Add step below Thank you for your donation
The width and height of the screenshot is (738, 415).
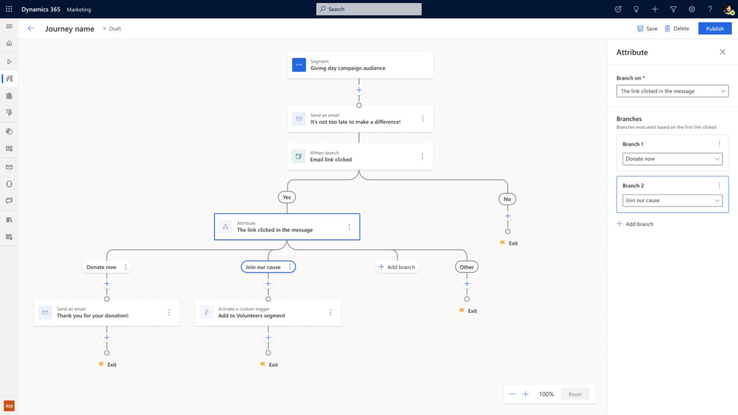[x=107, y=338]
